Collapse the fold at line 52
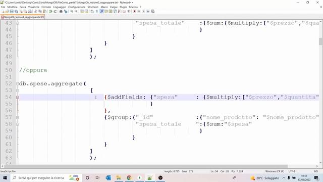Viewport: 323px width, 182px height. point(18,83)
